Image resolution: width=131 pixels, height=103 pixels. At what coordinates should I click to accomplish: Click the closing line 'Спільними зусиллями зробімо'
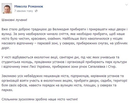[x=40, y=99]
